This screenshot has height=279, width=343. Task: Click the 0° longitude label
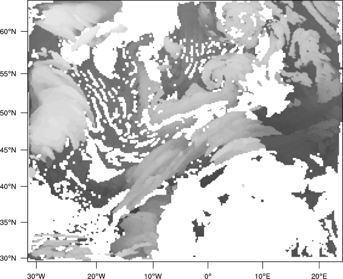pos(208,276)
